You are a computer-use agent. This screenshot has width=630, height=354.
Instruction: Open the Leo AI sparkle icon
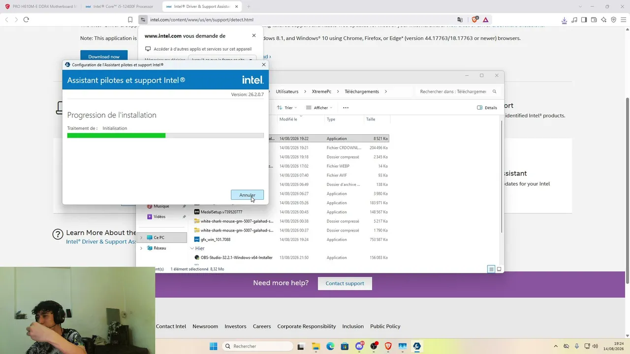click(x=603, y=20)
